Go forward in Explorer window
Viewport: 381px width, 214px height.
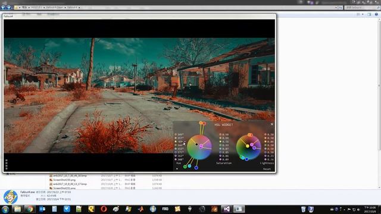(9, 8)
